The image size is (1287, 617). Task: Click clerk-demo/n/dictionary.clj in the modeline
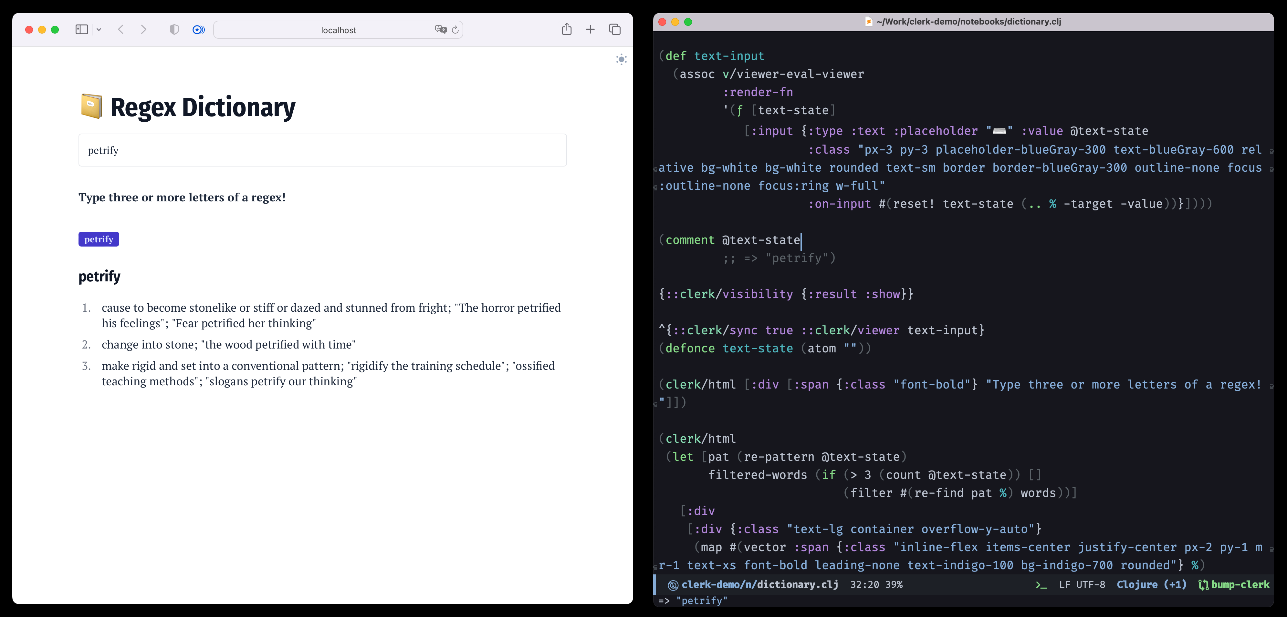[x=759, y=584]
